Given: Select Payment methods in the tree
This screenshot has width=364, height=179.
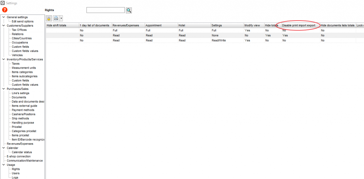Looking at the screenshot, I should point(23,110).
